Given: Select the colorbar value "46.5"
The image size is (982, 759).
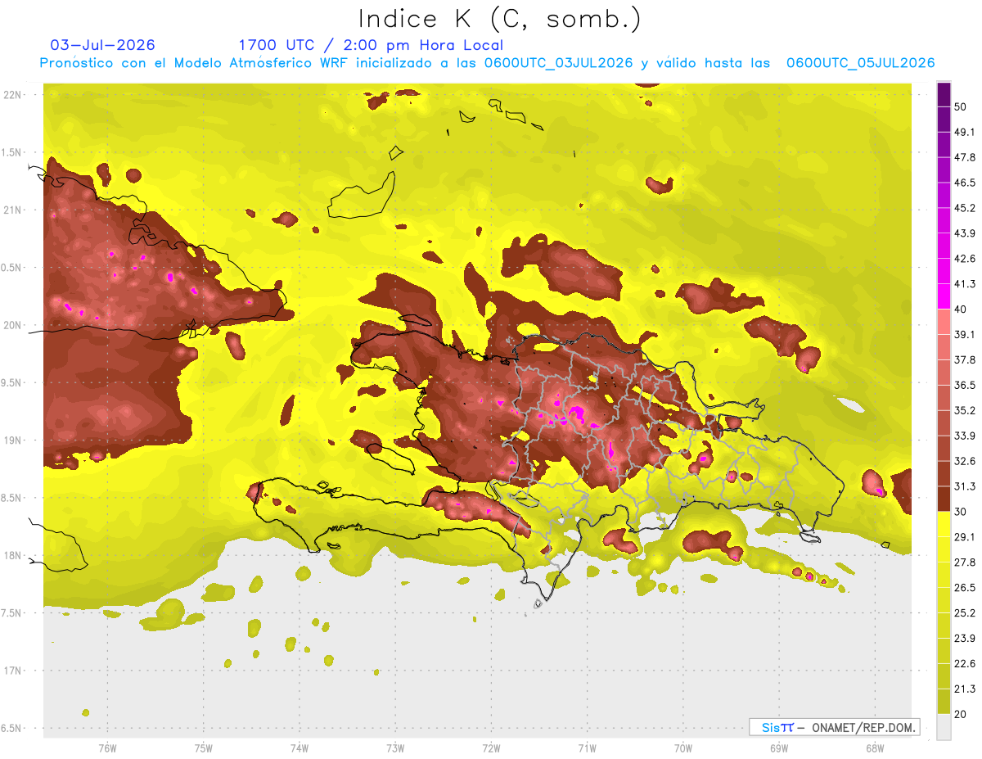Looking at the screenshot, I should [966, 183].
